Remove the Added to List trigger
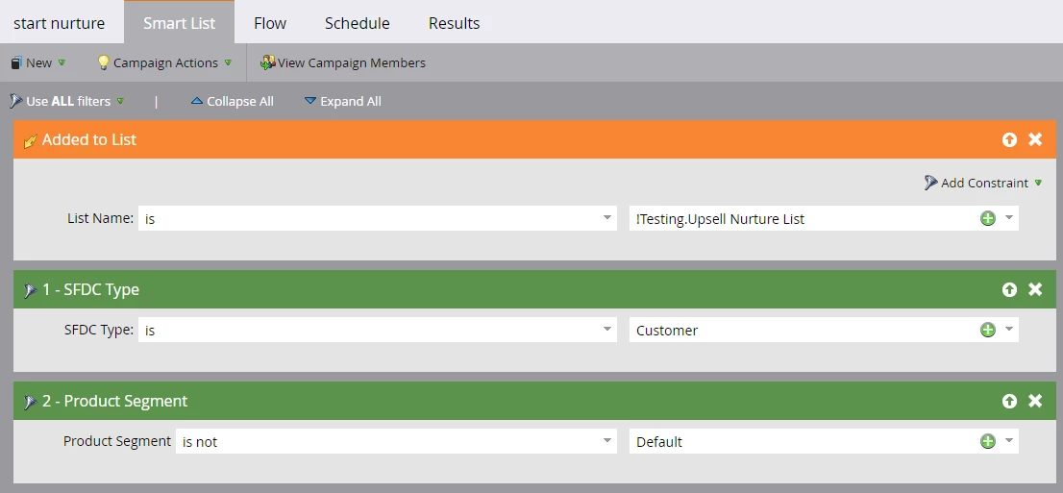The height and width of the screenshot is (493, 1063). pos(1035,139)
